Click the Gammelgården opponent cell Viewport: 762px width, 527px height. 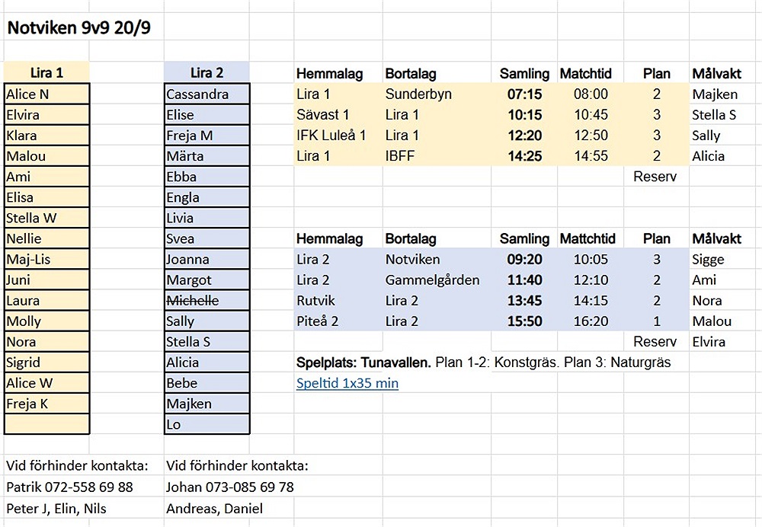[x=432, y=280]
